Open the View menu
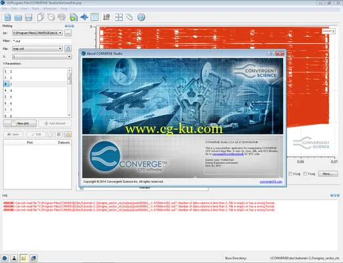343x263 pixels. (24, 9)
